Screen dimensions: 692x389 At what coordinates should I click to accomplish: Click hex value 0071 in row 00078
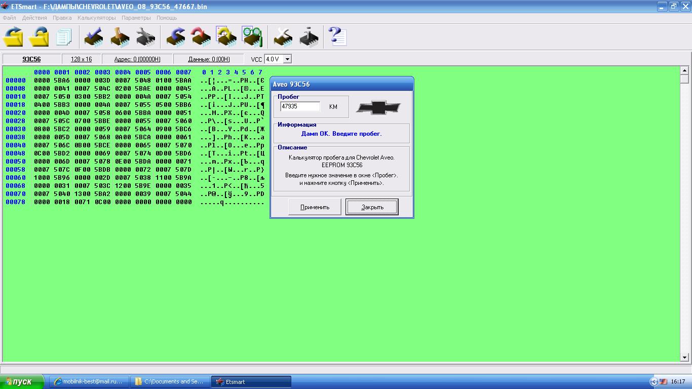pos(82,202)
